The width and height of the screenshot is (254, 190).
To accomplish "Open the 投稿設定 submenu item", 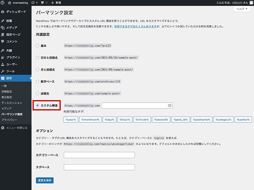I will 7,91.
